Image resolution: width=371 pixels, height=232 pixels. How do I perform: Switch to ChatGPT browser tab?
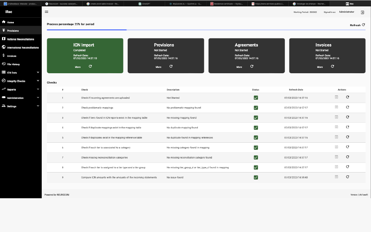click(144, 4)
